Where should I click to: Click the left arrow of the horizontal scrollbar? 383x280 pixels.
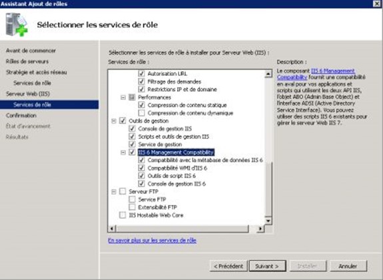coord(112,229)
